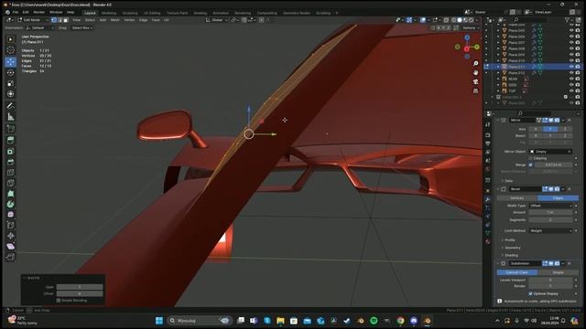Image resolution: width=586 pixels, height=329 pixels.
Task: Open the Global transform orientation dropdown
Action: [217, 20]
